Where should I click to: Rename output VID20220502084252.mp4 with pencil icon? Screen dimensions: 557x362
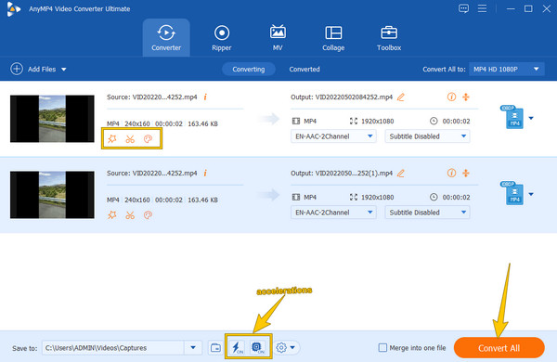(x=401, y=97)
